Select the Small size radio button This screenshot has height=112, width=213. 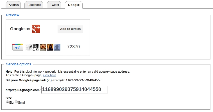pyautogui.click(x=16, y=102)
